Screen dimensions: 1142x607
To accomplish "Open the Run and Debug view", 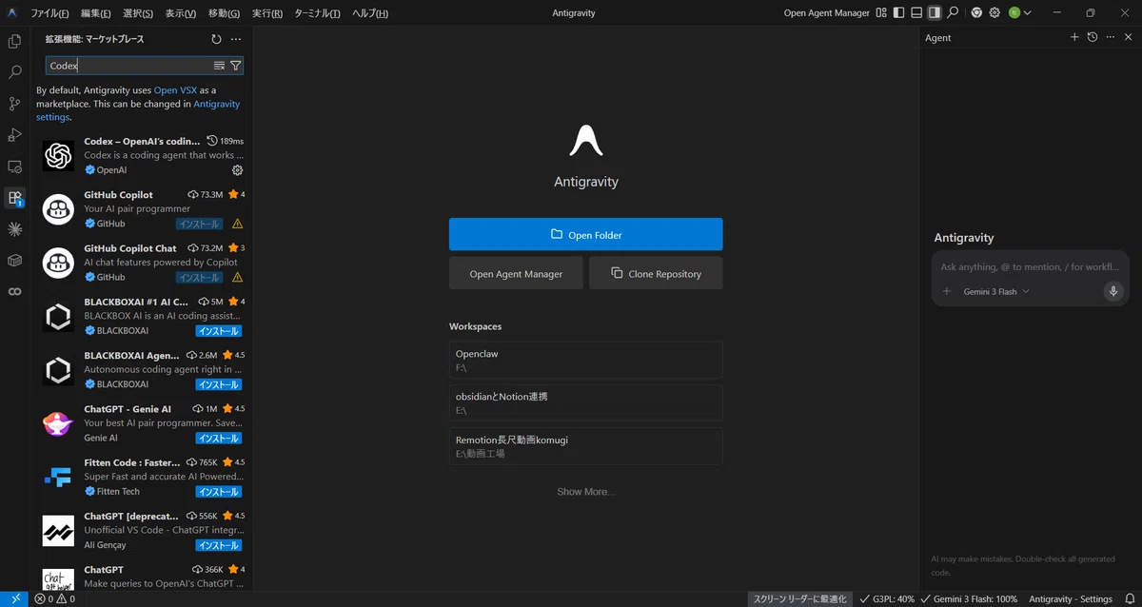I will point(14,135).
